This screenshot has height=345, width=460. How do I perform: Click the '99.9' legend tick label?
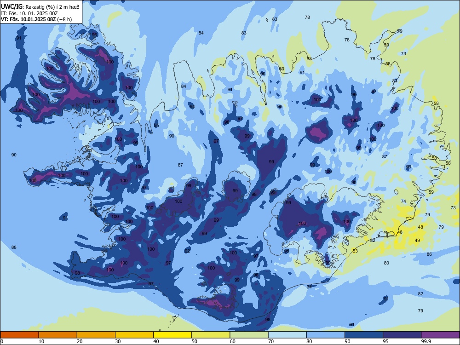[x=425, y=341]
